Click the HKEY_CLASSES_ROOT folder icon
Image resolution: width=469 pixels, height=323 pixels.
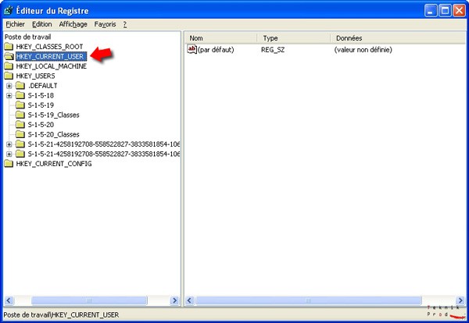click(9, 47)
